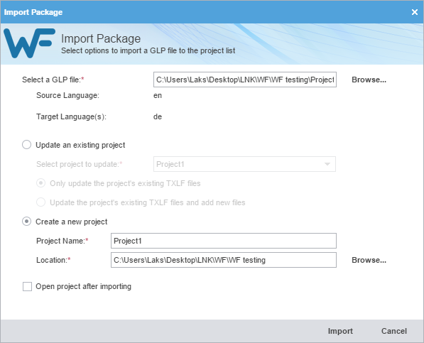This screenshot has width=424, height=343.
Task: Open the 'Select project to update' Project1 combo box
Action: [244, 164]
